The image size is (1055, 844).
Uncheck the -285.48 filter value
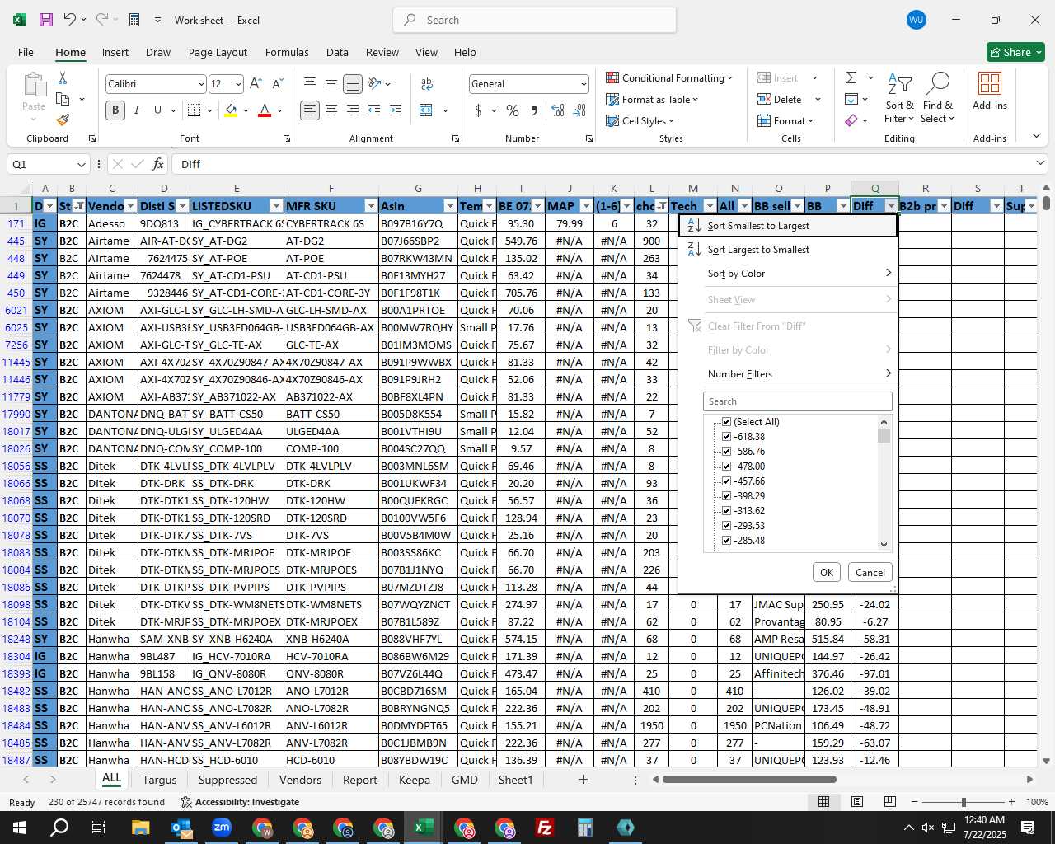click(726, 541)
